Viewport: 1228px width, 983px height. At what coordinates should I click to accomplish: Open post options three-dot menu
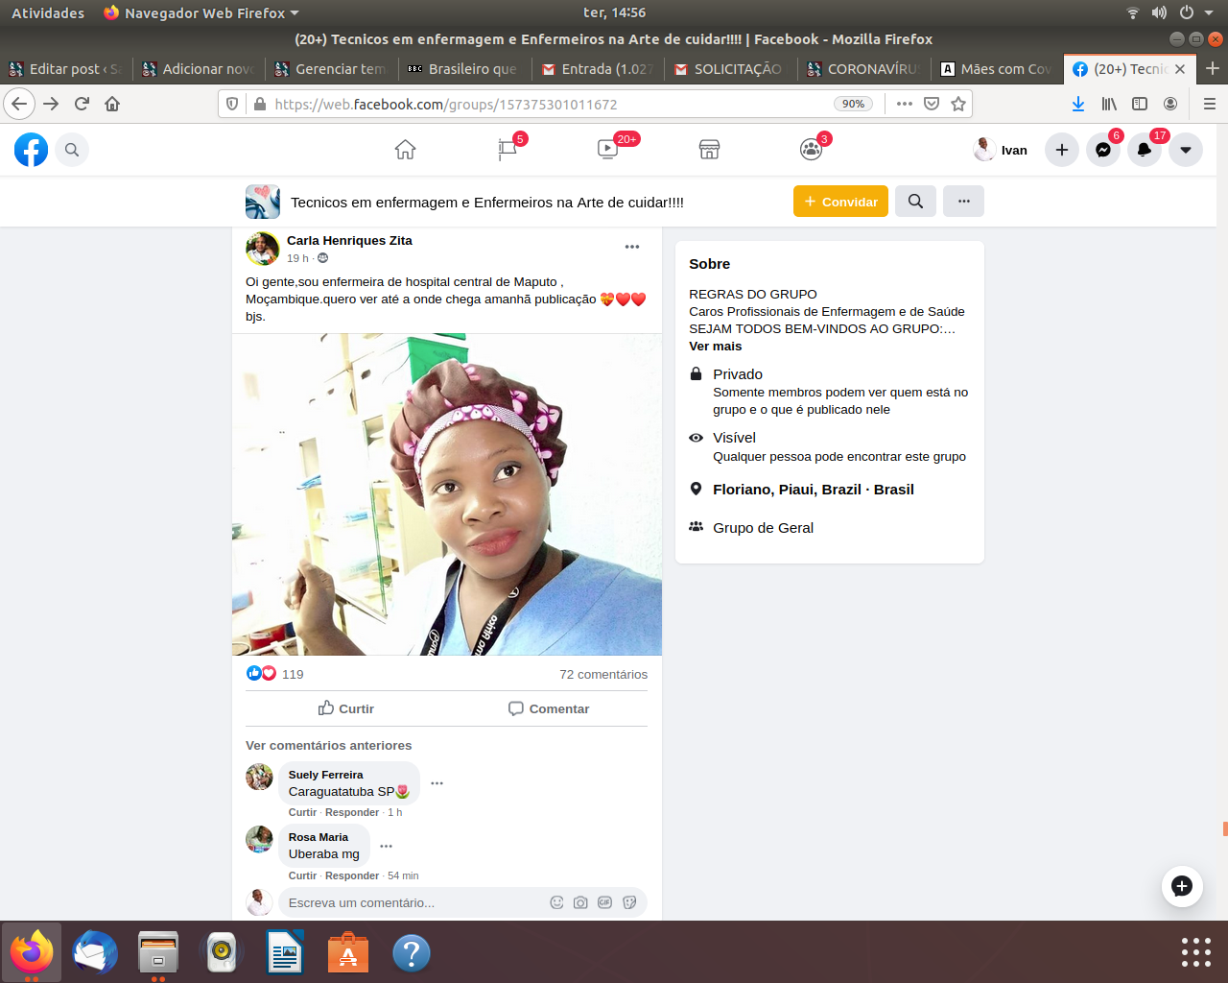(x=631, y=248)
